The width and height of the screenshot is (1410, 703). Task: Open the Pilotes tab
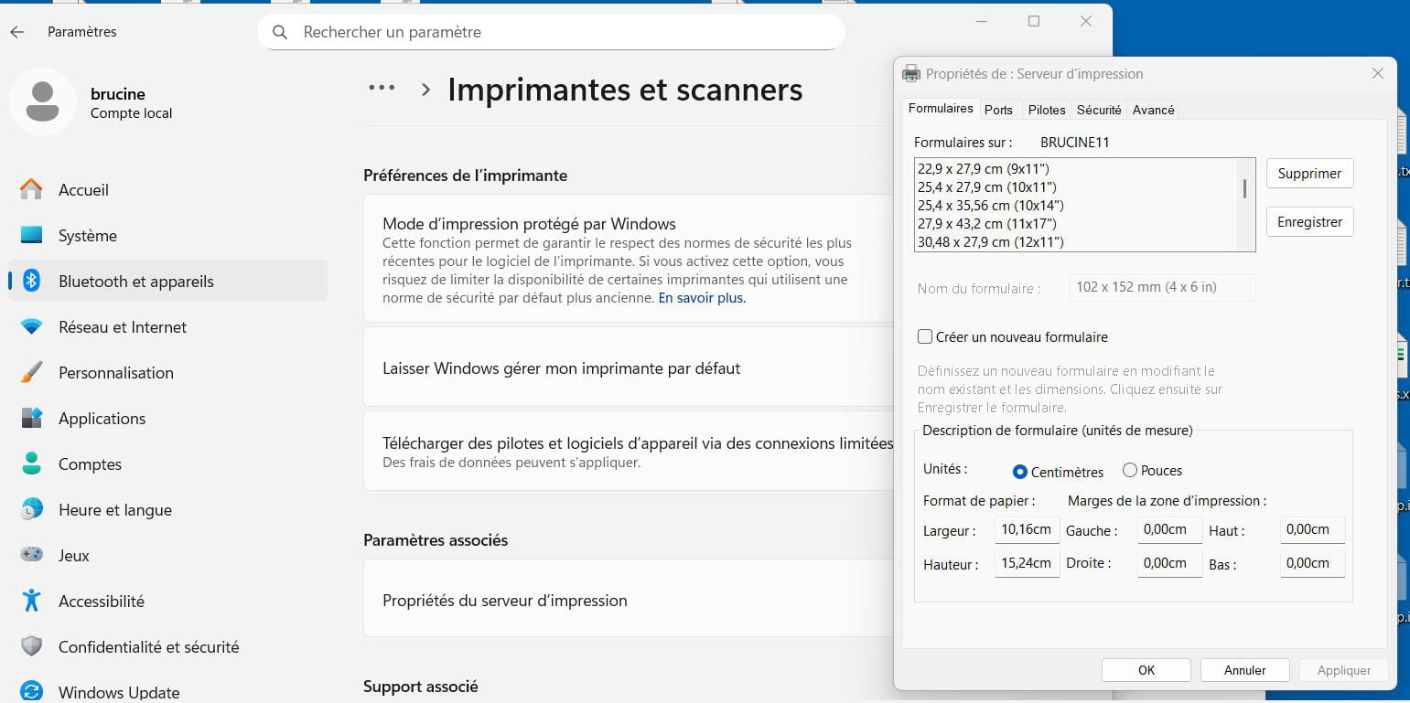coord(1047,110)
